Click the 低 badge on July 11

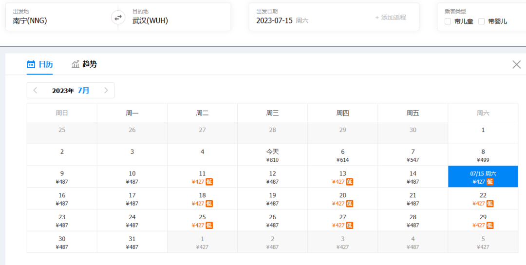pos(209,182)
